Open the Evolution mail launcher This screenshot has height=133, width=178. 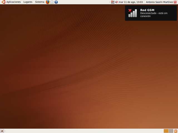click(x=52, y=2)
